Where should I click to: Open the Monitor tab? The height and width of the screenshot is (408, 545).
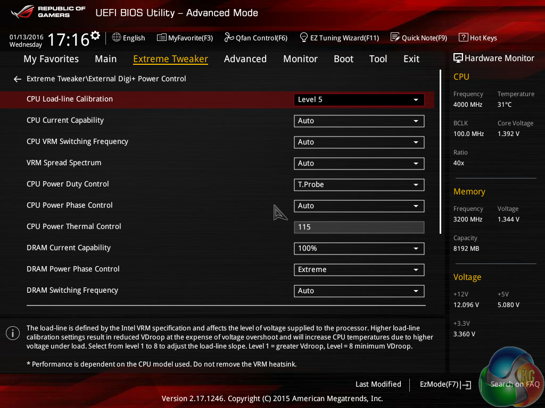click(x=300, y=59)
